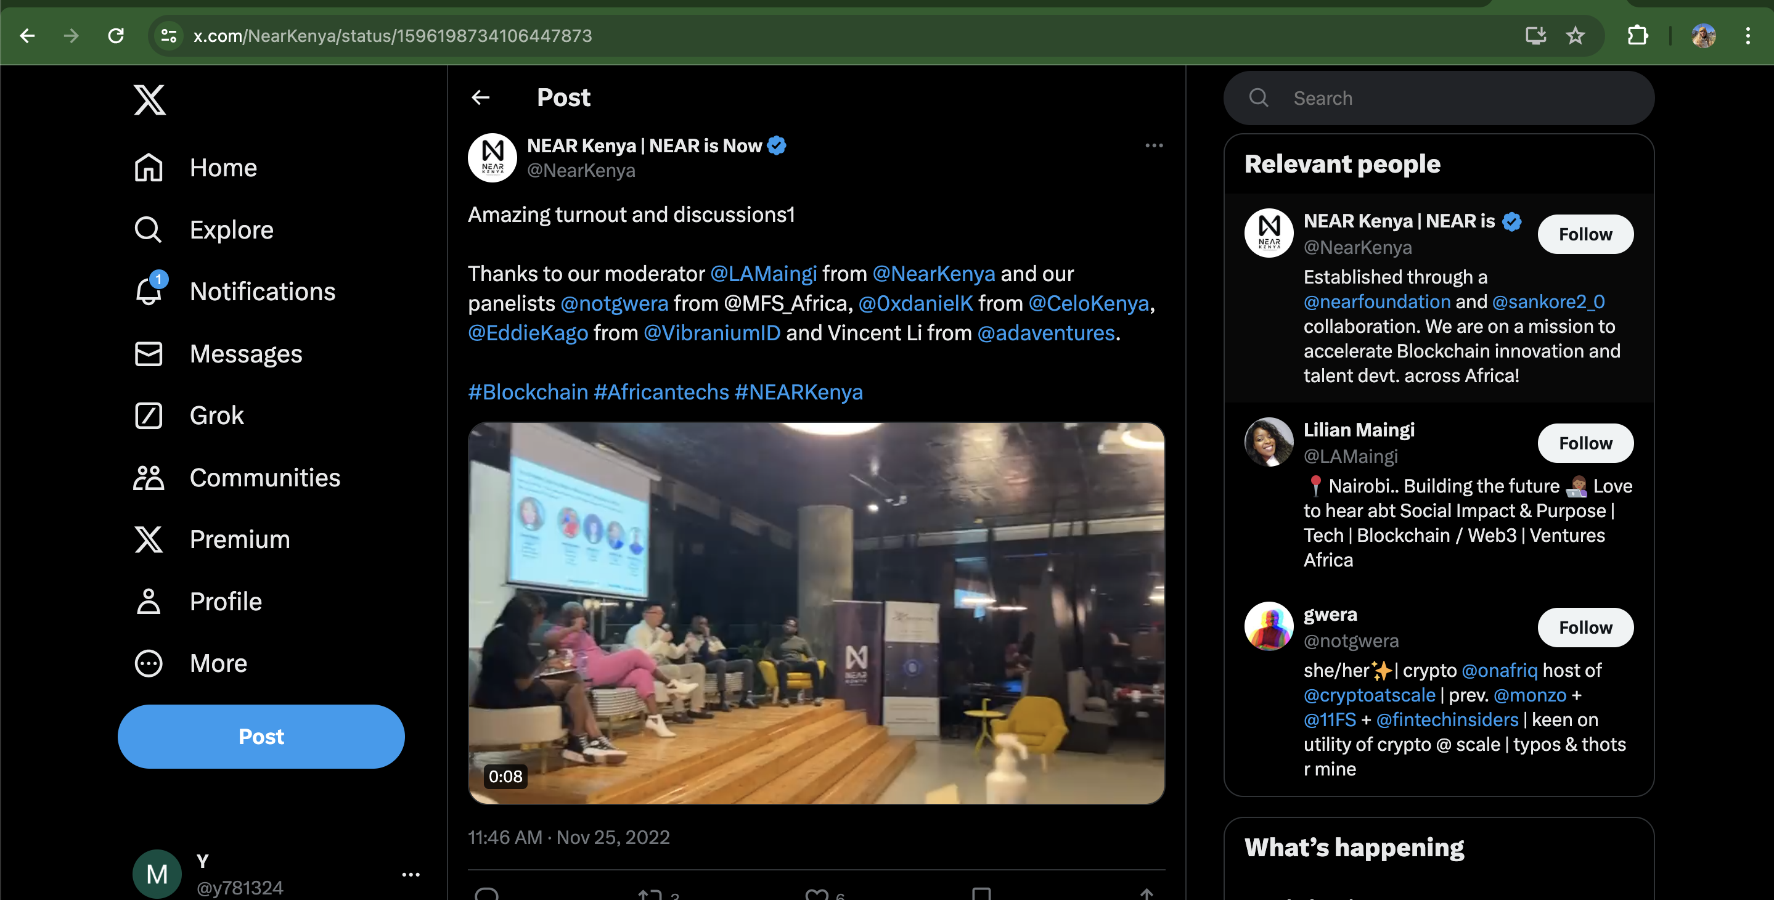Open the @notgwera mention in the post

point(615,304)
